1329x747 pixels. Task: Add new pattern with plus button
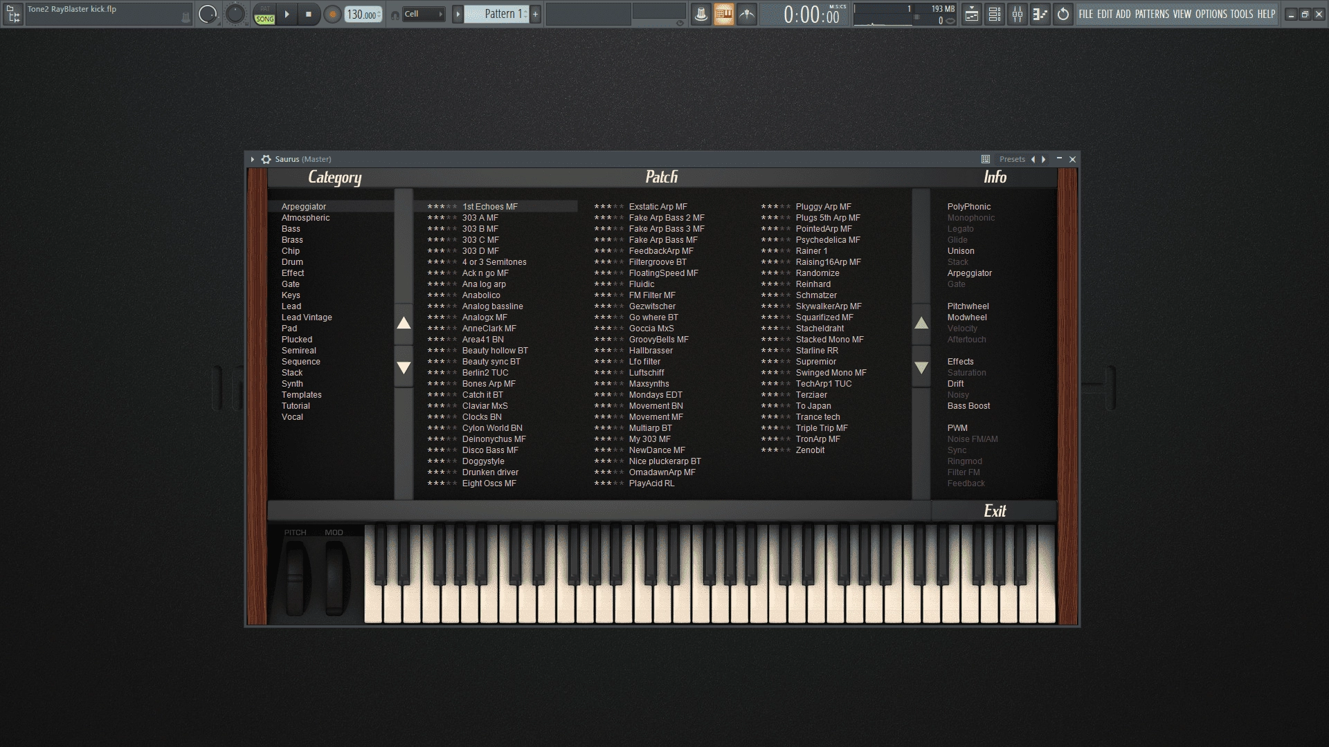pyautogui.click(x=535, y=14)
